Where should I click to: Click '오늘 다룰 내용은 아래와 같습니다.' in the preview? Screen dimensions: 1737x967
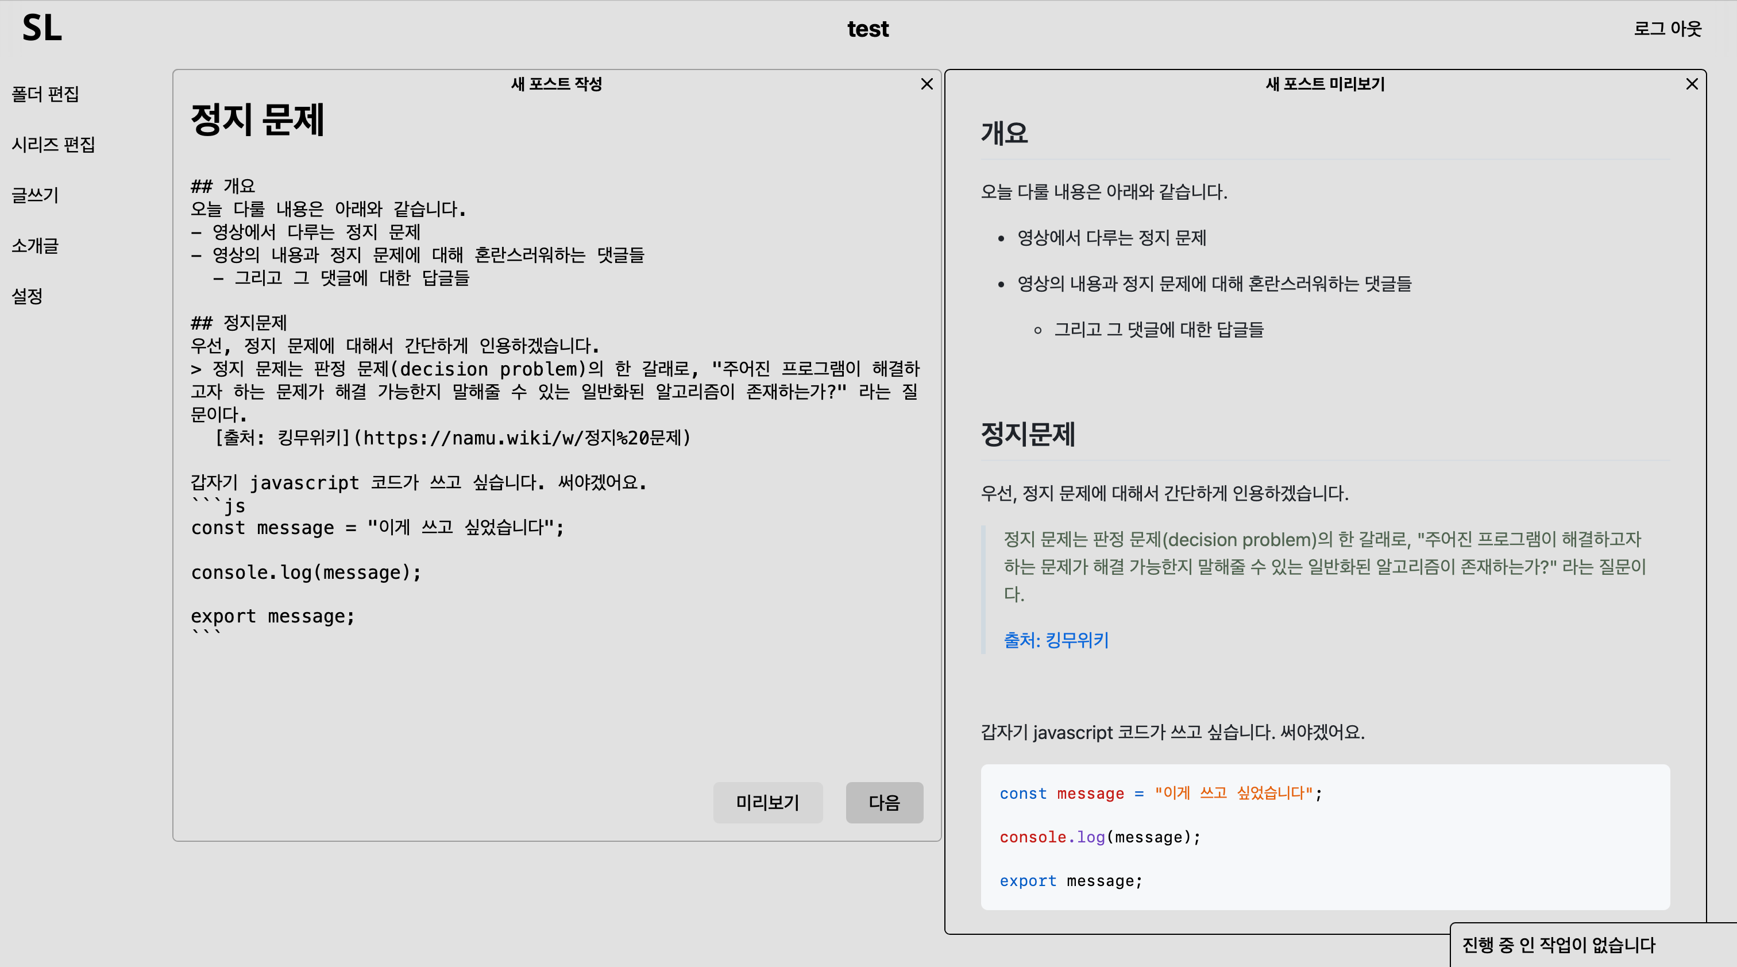point(1104,192)
